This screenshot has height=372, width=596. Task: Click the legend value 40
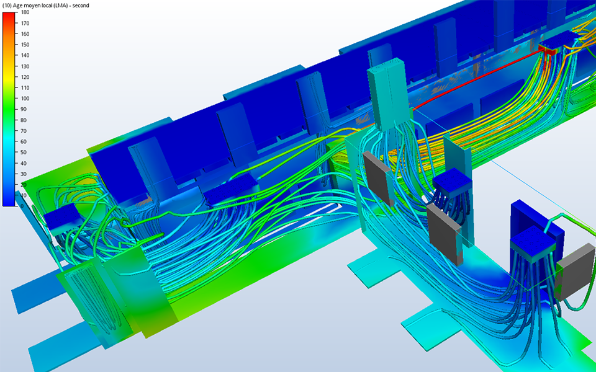coord(24,163)
